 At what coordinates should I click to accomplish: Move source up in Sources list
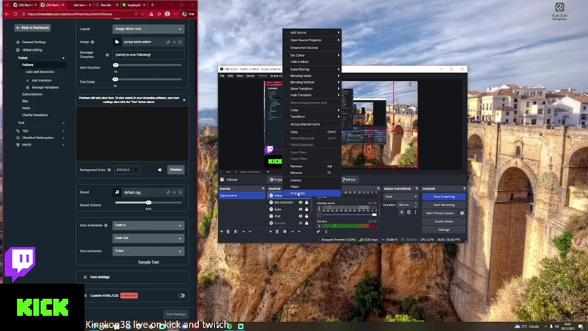click(x=292, y=231)
